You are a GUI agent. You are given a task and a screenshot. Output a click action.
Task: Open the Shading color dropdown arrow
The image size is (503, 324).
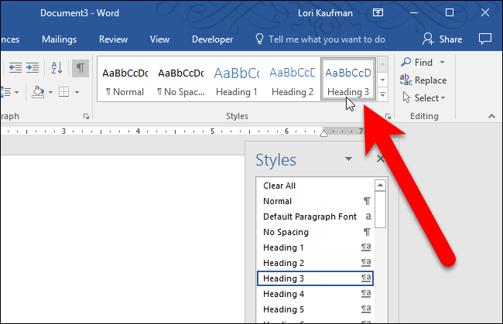coord(50,92)
